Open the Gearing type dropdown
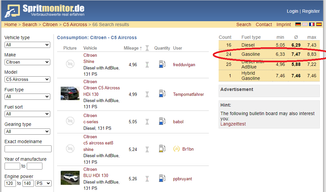The width and height of the screenshot is (326, 192). (x=27, y=131)
